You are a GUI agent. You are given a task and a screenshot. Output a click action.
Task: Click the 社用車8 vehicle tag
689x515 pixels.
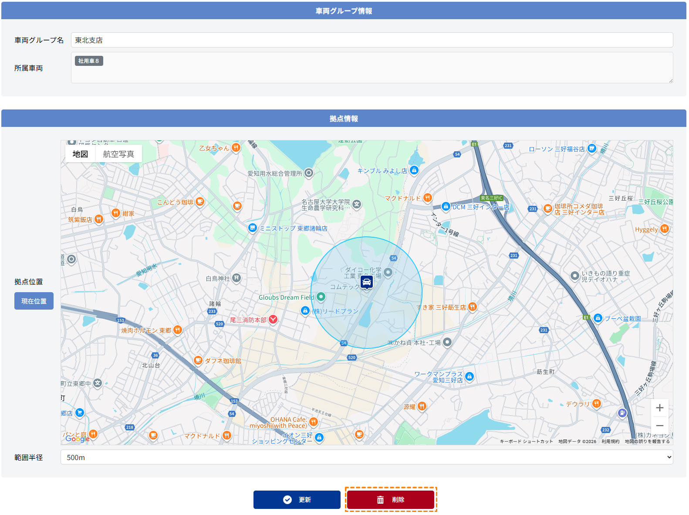pyautogui.click(x=89, y=61)
